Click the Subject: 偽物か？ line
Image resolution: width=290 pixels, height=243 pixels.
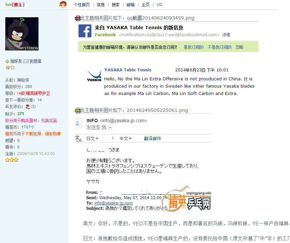point(128,208)
